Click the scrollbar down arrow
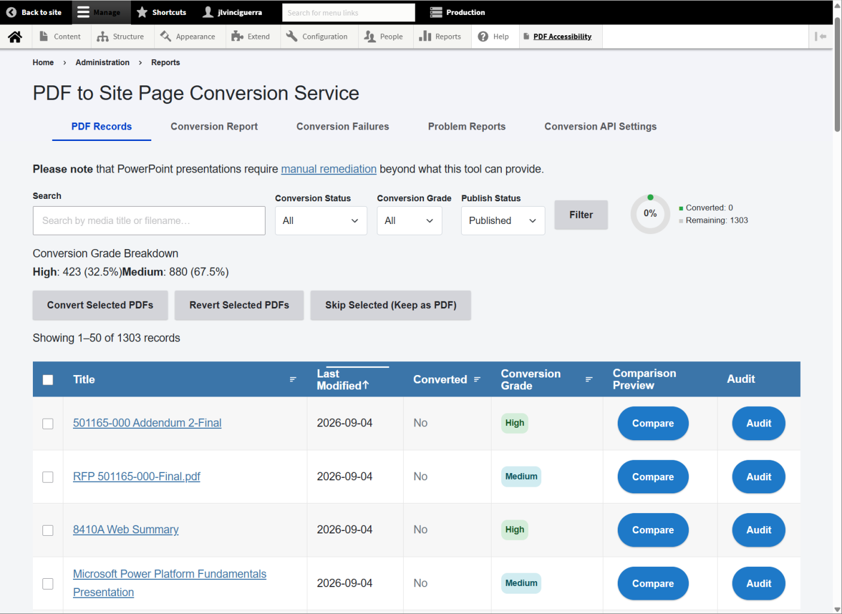Screen dimensions: 842x614 [837, 609]
